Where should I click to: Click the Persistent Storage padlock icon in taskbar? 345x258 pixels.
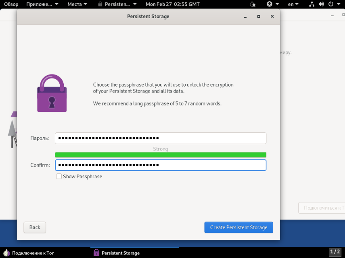[x=96, y=253]
